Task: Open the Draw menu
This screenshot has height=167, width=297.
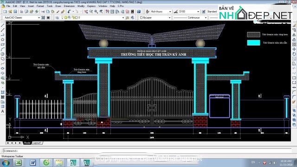Action: coord(58,6)
